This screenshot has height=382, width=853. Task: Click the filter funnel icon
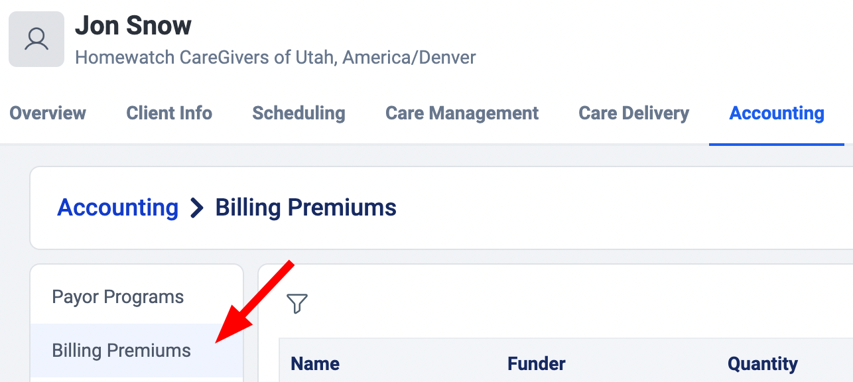click(x=297, y=304)
